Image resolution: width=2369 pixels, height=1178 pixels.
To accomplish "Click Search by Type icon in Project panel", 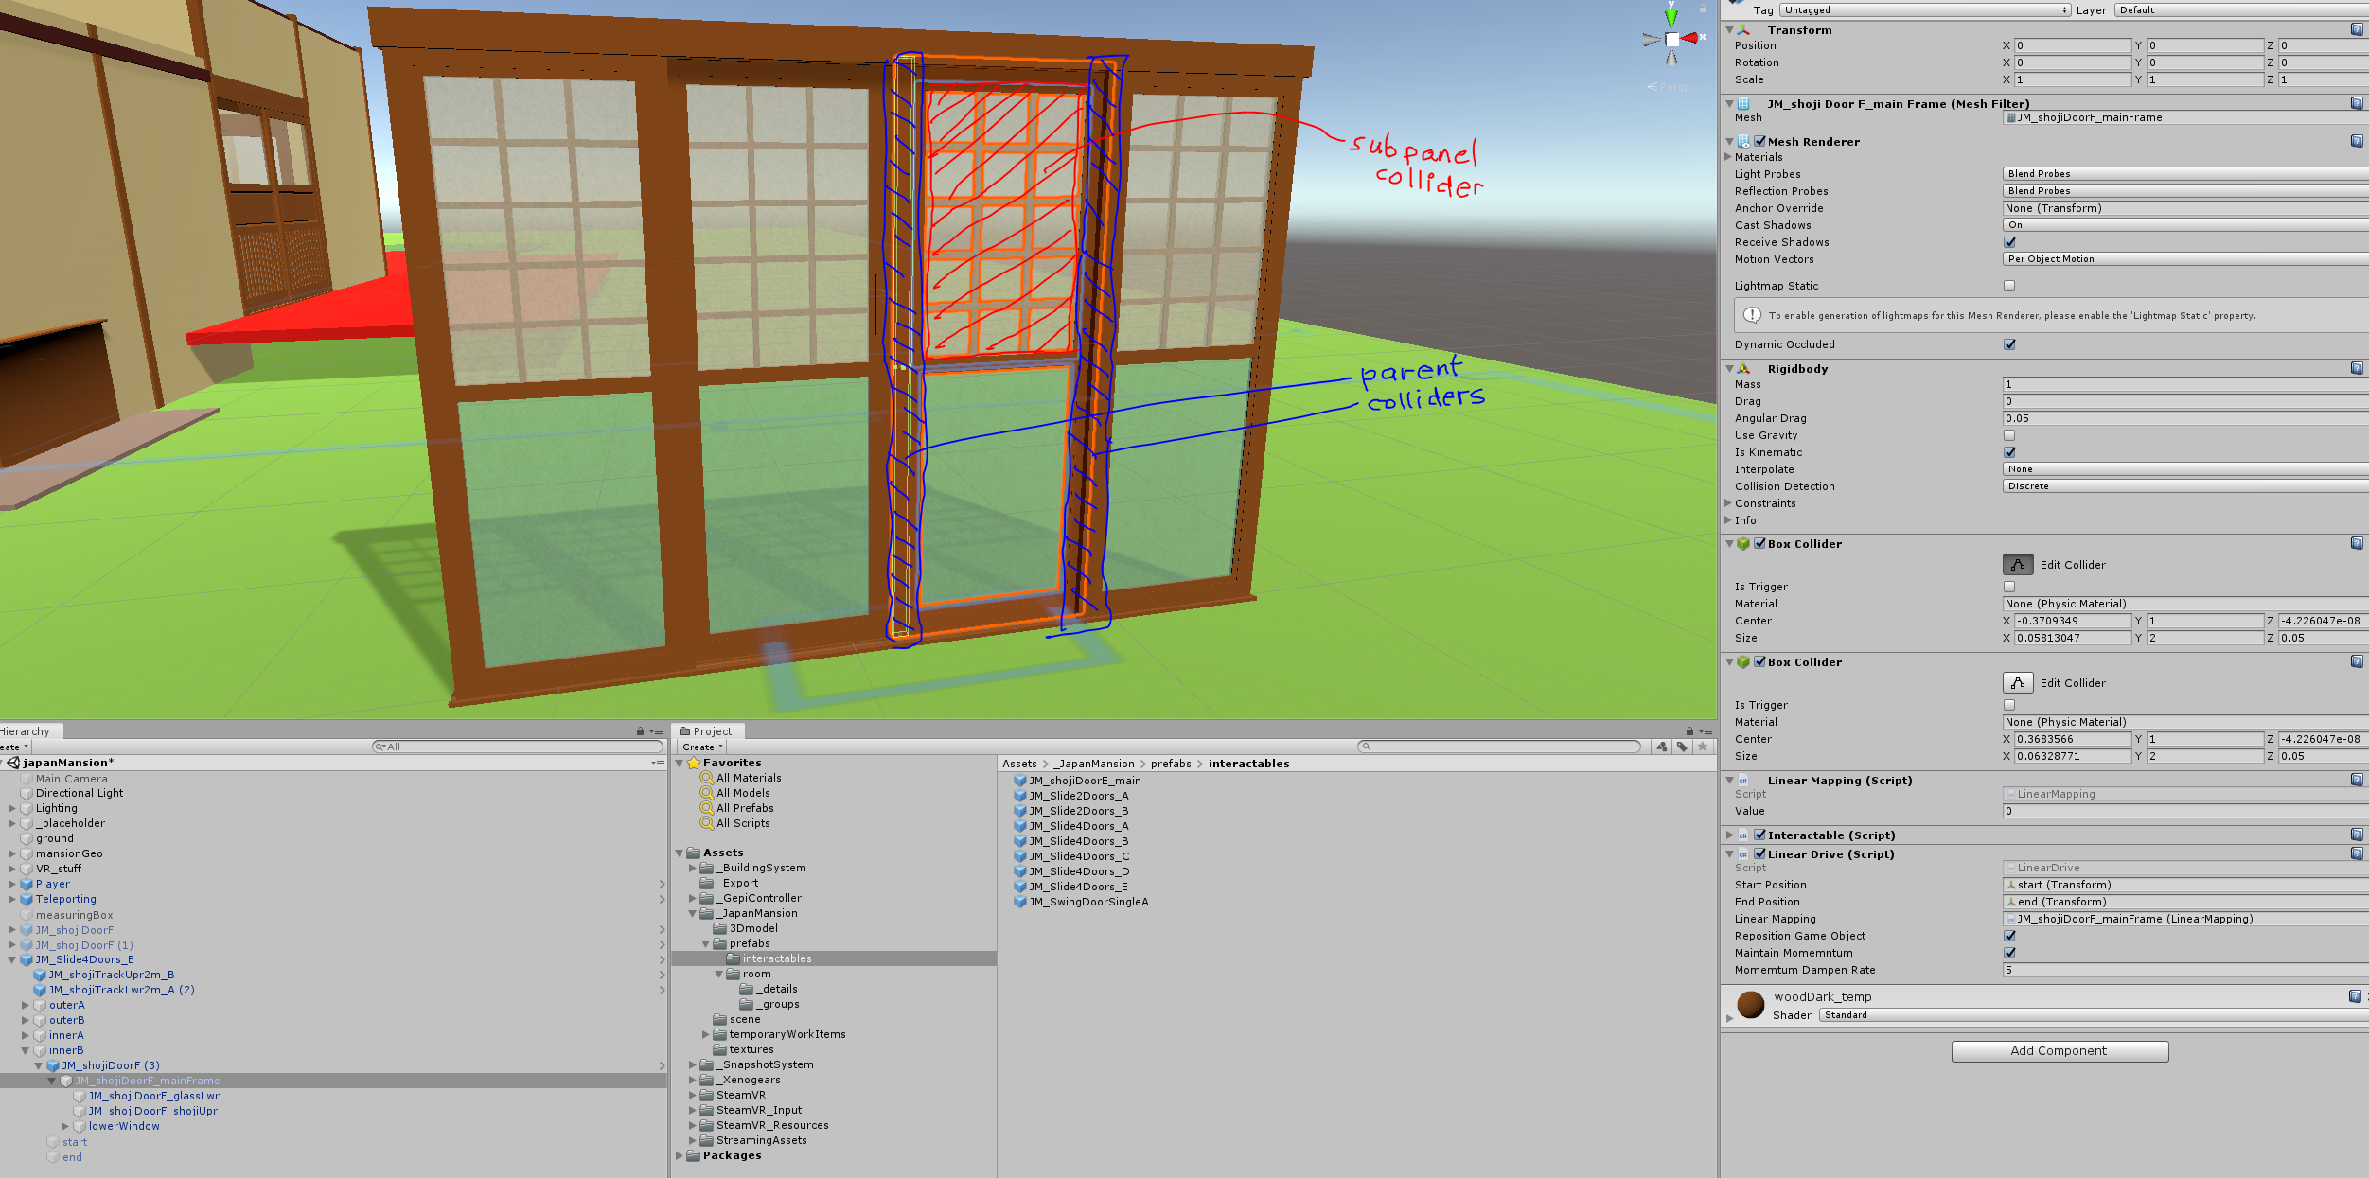I will [x=1662, y=747].
